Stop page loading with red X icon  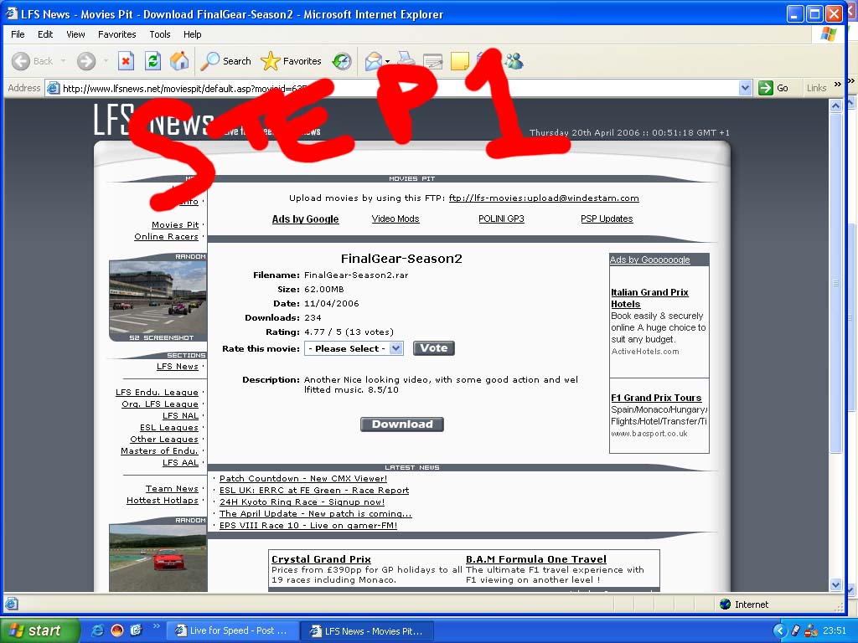tap(126, 61)
